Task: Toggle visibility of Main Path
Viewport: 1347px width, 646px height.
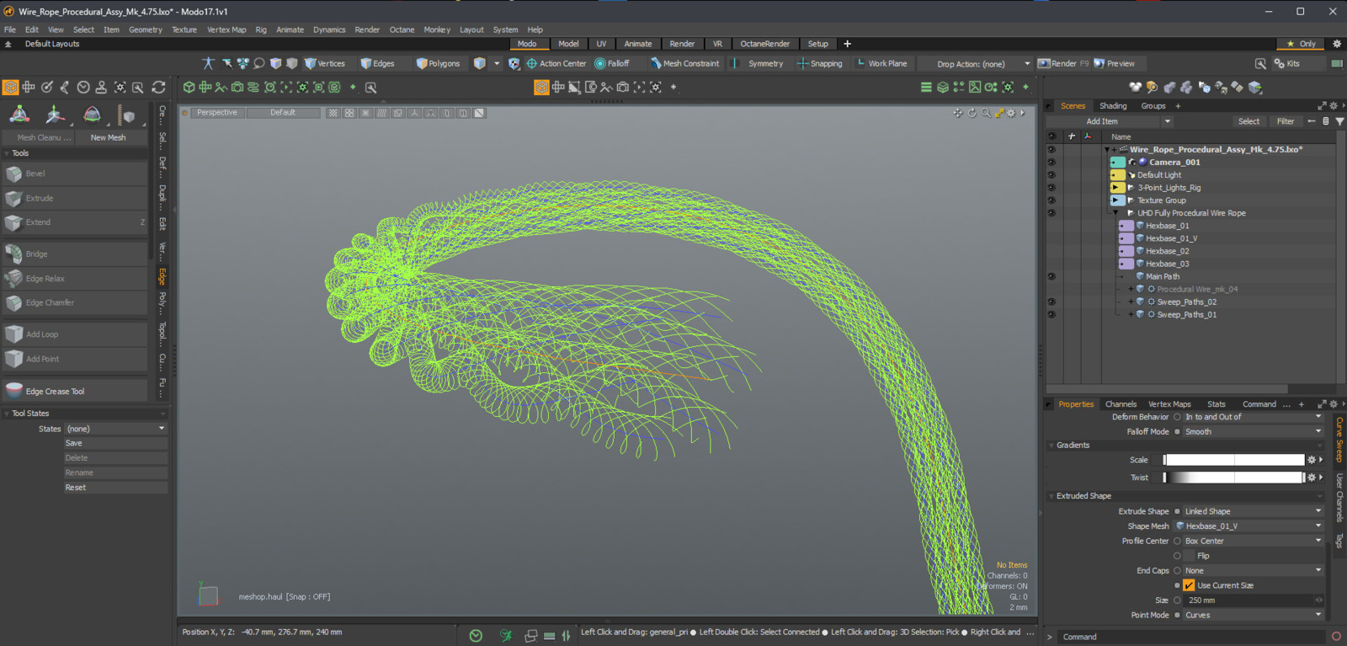Action: (x=1052, y=276)
